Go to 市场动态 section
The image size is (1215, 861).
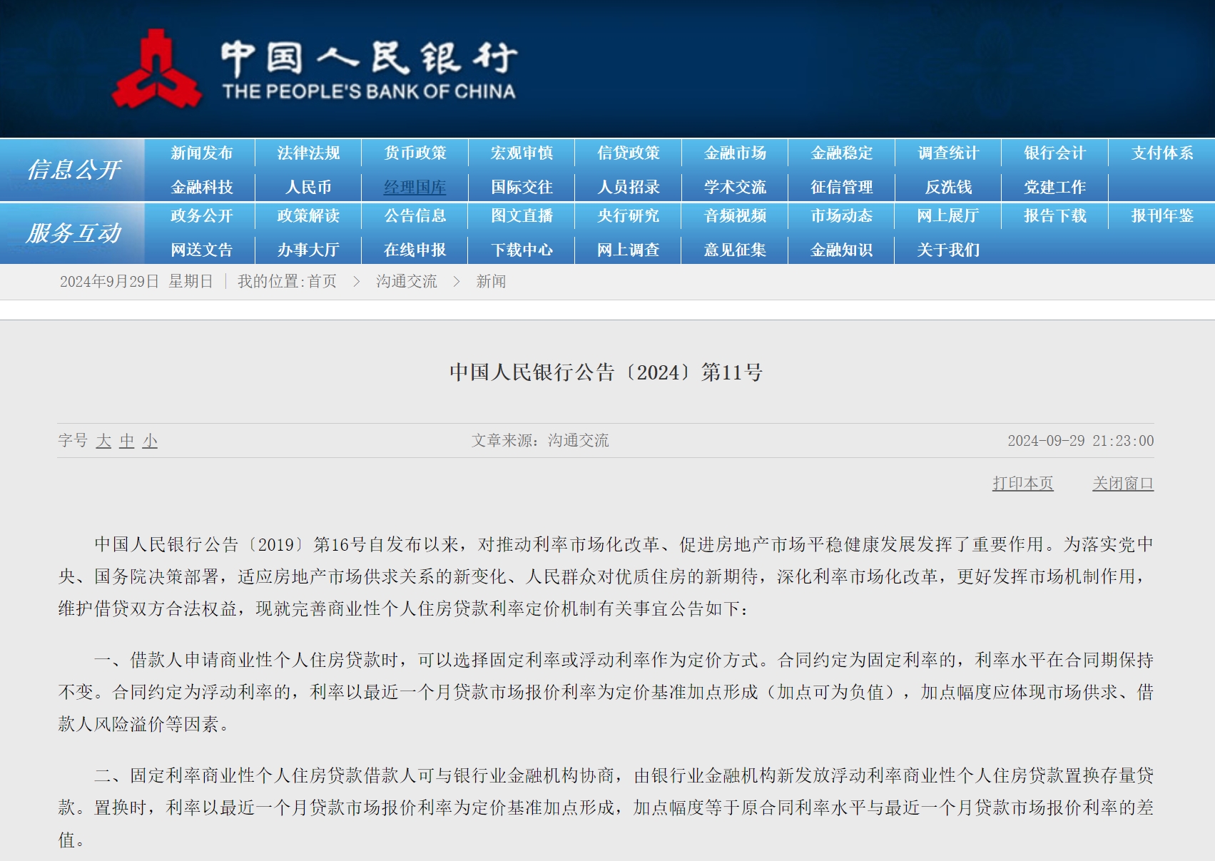(x=842, y=216)
